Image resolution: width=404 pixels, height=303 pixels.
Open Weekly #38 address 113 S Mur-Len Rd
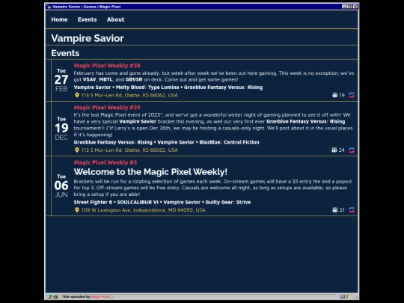[x=129, y=95]
